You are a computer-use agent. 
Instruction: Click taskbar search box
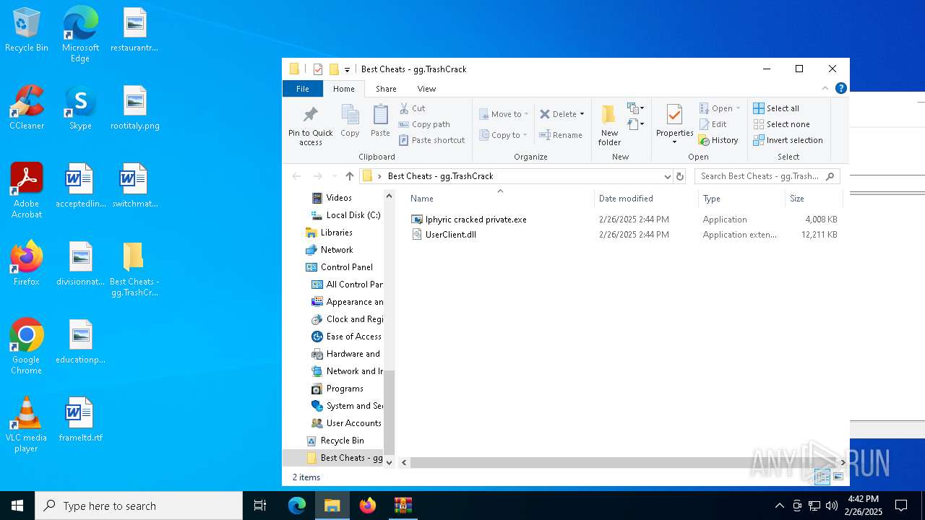[x=139, y=506]
